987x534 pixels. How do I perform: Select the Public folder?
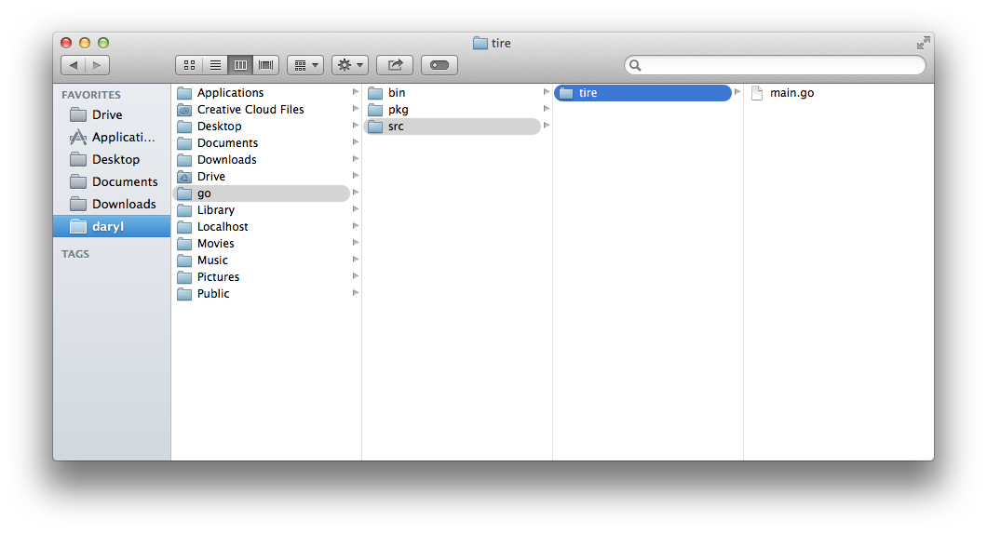coord(262,294)
